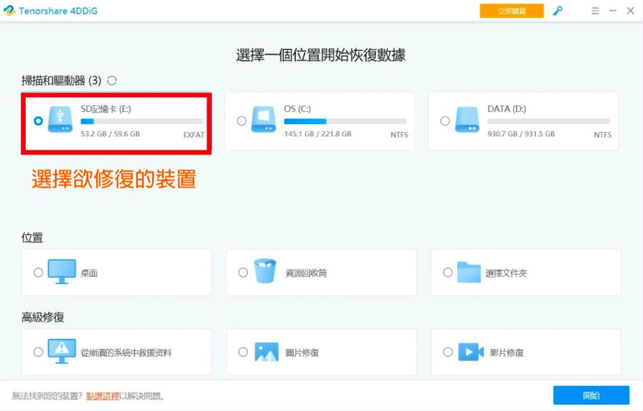Viewport: 643px width, 411px height.
Task: Click the orange 立即購買 button
Action: 512,11
